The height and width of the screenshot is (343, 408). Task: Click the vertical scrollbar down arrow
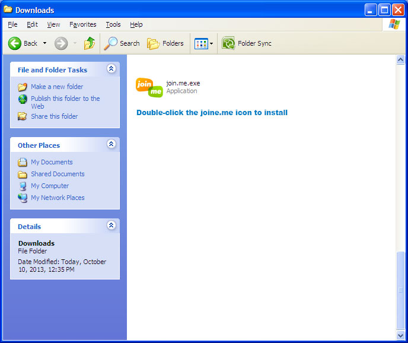point(401,335)
